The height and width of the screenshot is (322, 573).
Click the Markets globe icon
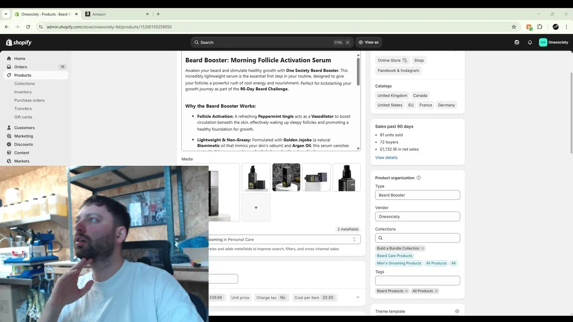[9, 161]
